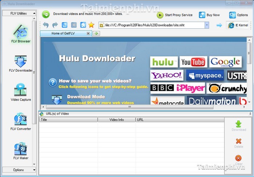Image resolution: width=254 pixels, height=177 pixels.
Task: Add a new browser tab
Action: pos(96,33)
